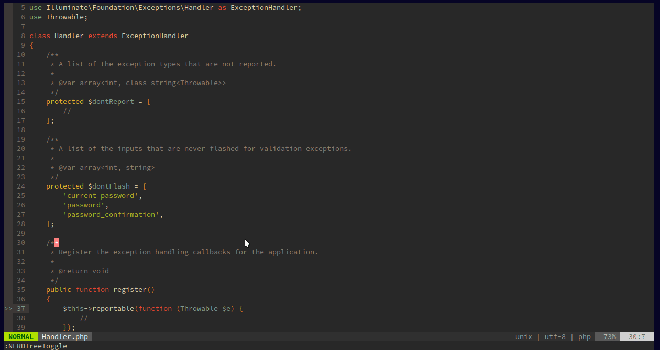Click the opening brace on line 36
This screenshot has width=660, height=350.
48,299
